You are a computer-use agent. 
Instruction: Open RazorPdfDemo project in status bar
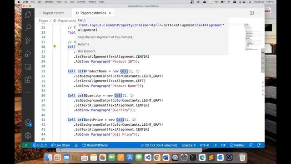pyautogui.click(x=95, y=145)
